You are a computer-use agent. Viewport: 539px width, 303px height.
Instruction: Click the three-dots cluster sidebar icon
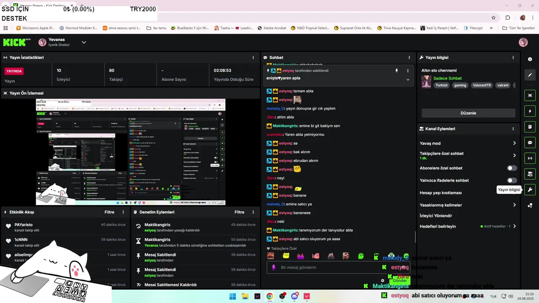[x=530, y=205]
